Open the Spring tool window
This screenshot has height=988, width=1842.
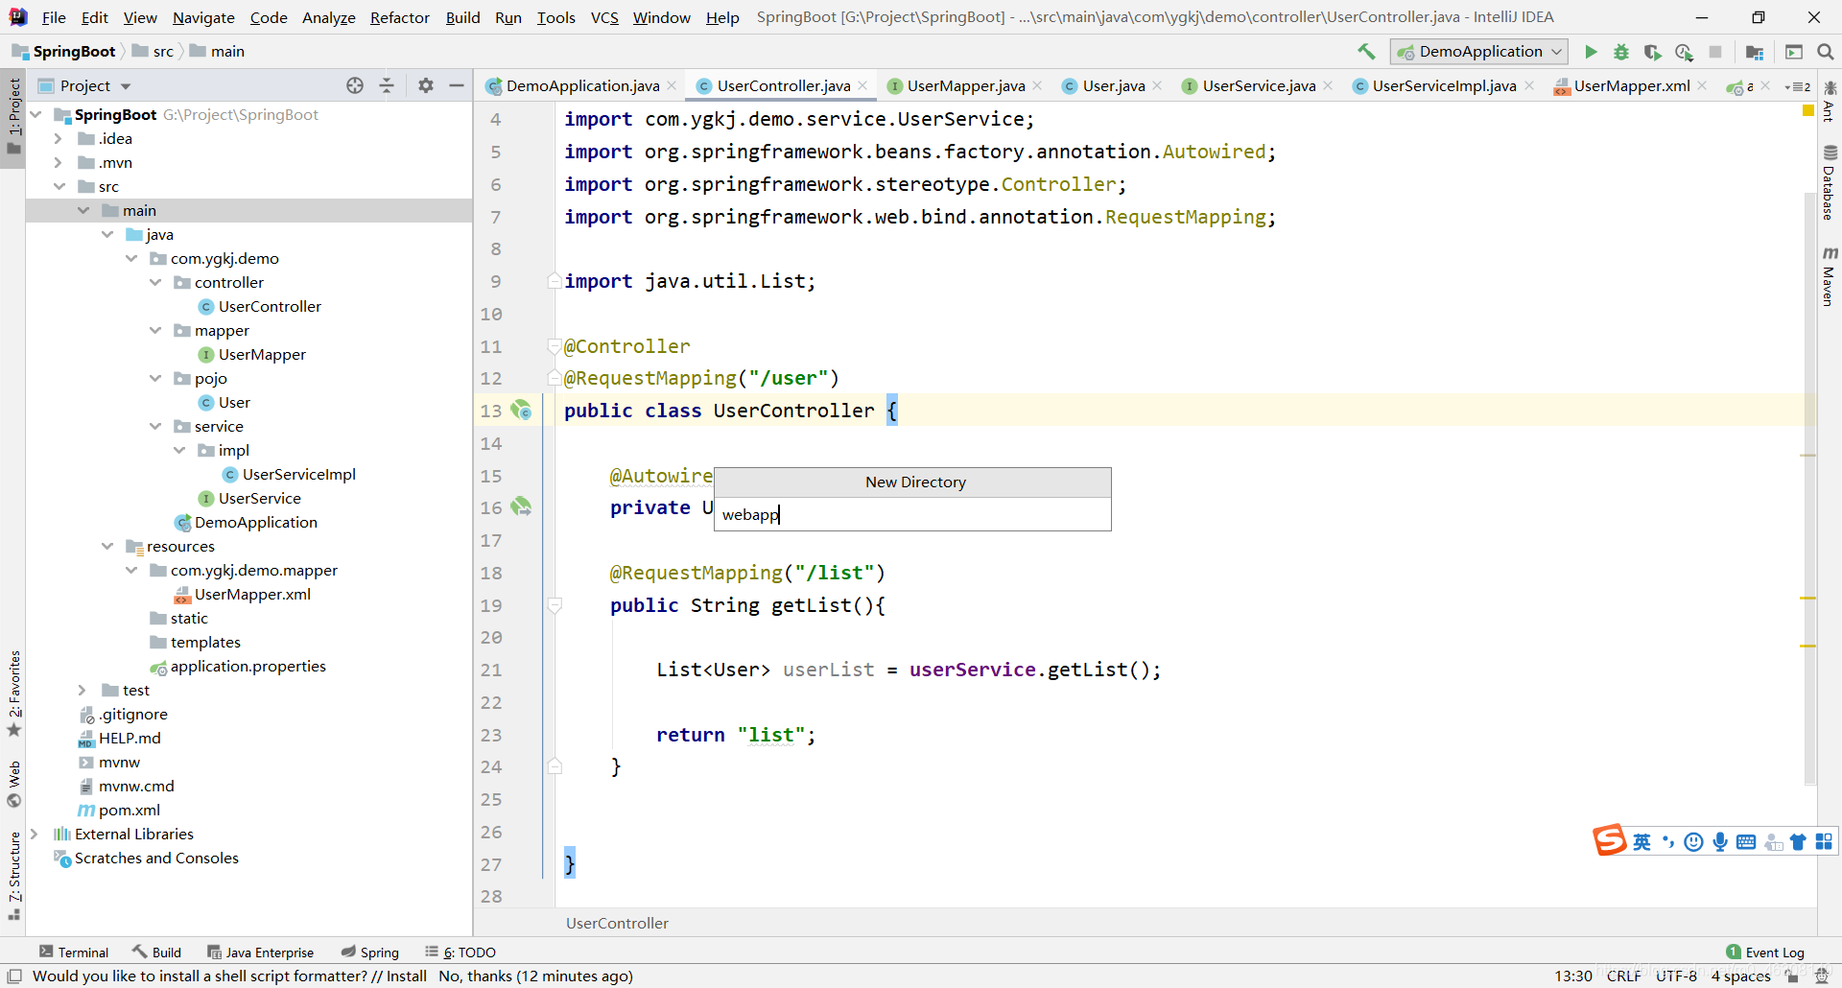point(370,953)
